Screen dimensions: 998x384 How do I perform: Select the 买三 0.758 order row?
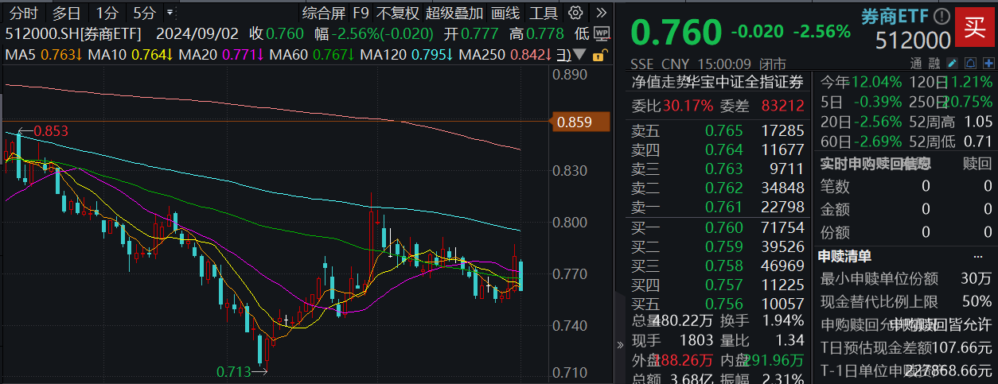tap(718, 266)
